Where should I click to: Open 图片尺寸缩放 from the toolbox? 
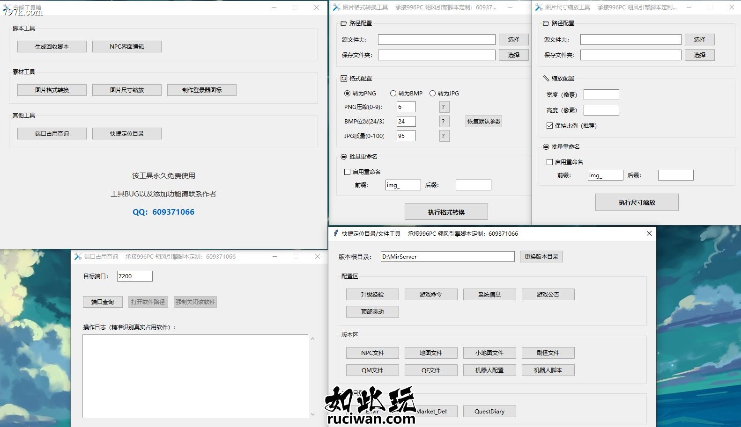[x=127, y=90]
